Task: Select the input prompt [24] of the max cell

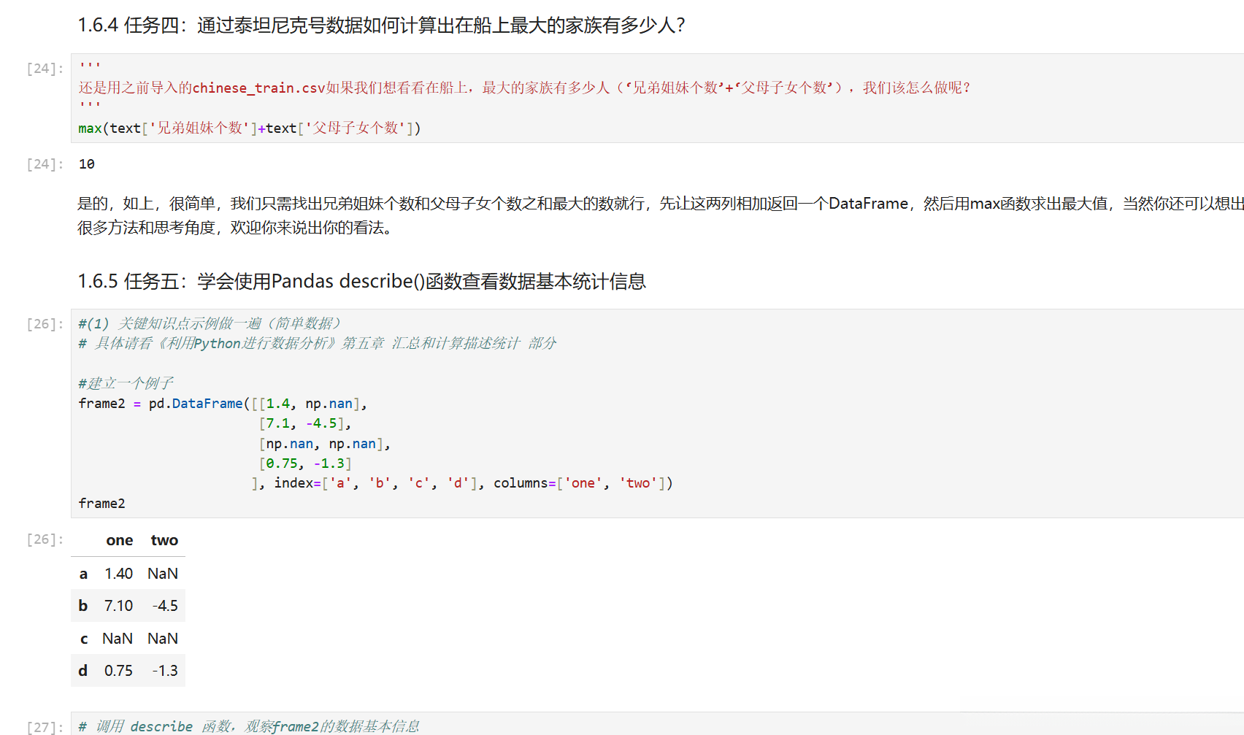Action: 45,69
